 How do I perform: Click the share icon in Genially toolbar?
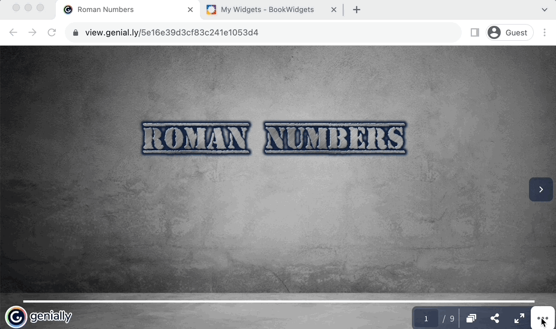495,318
